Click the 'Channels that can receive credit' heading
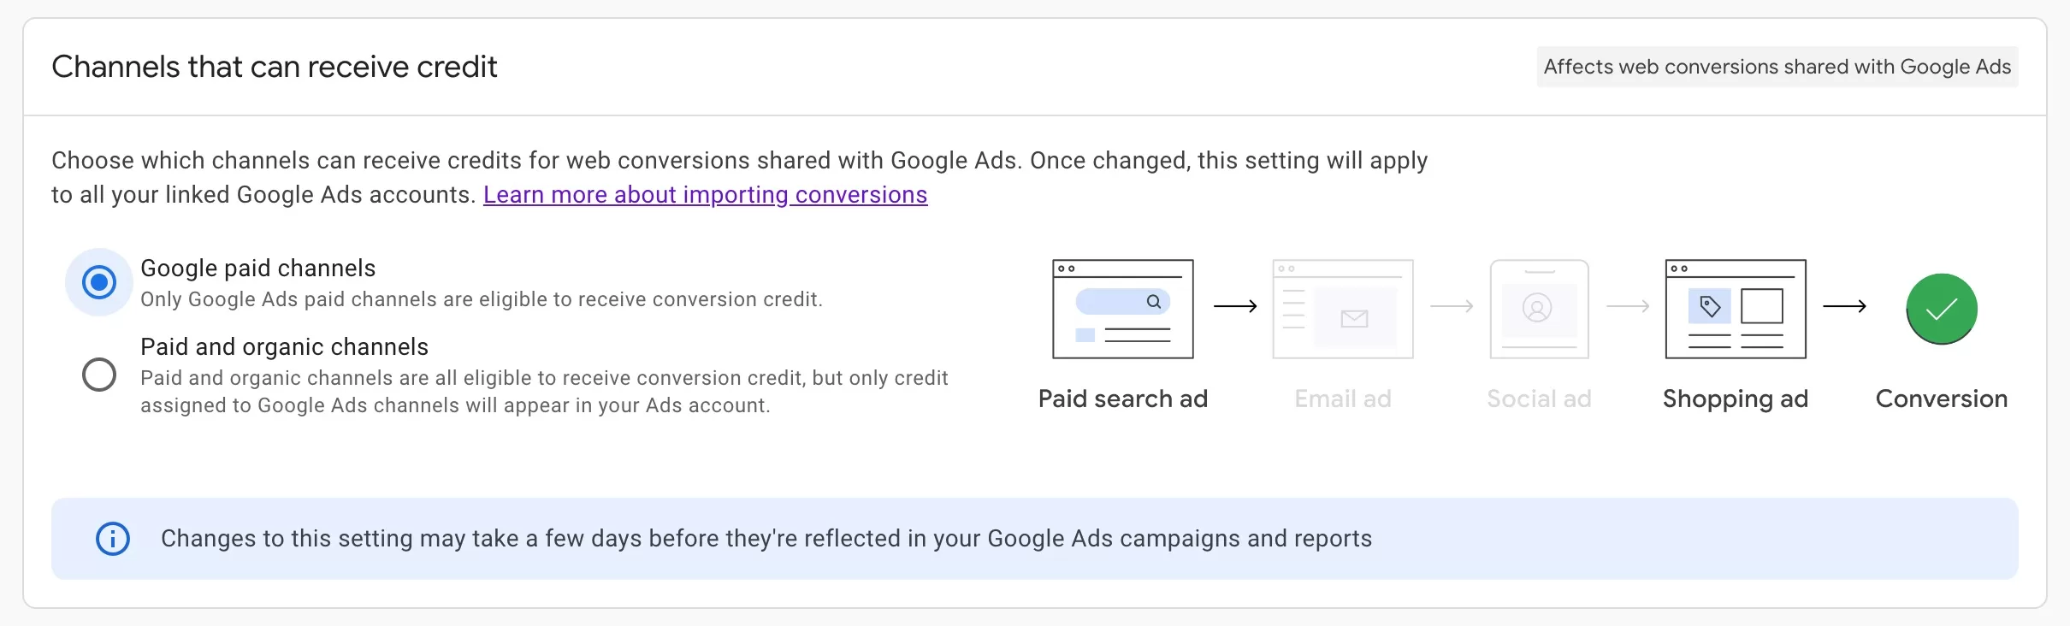 (275, 67)
